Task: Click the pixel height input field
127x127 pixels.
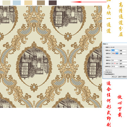Action: point(115,53)
